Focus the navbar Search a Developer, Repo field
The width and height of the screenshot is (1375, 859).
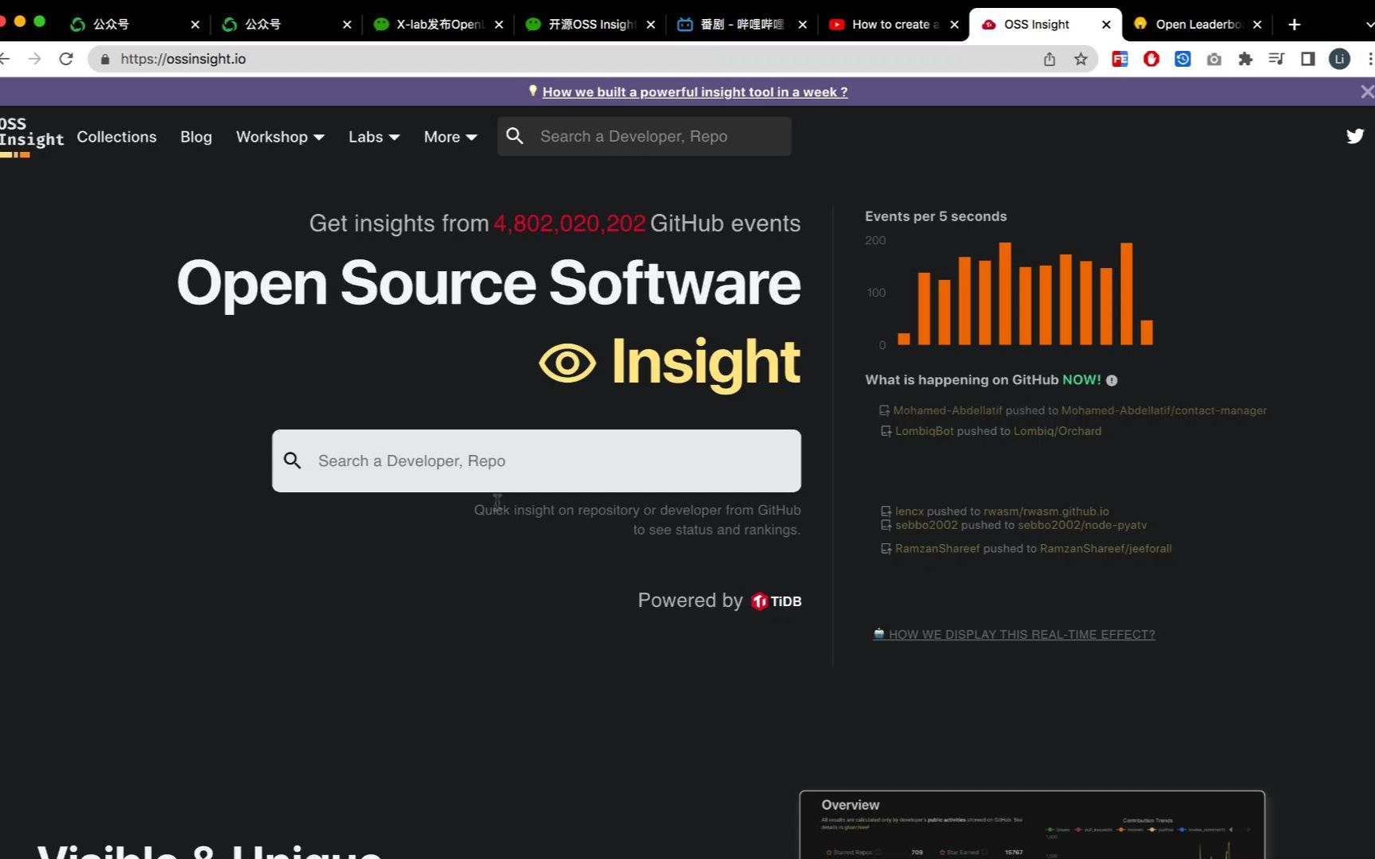[644, 136]
